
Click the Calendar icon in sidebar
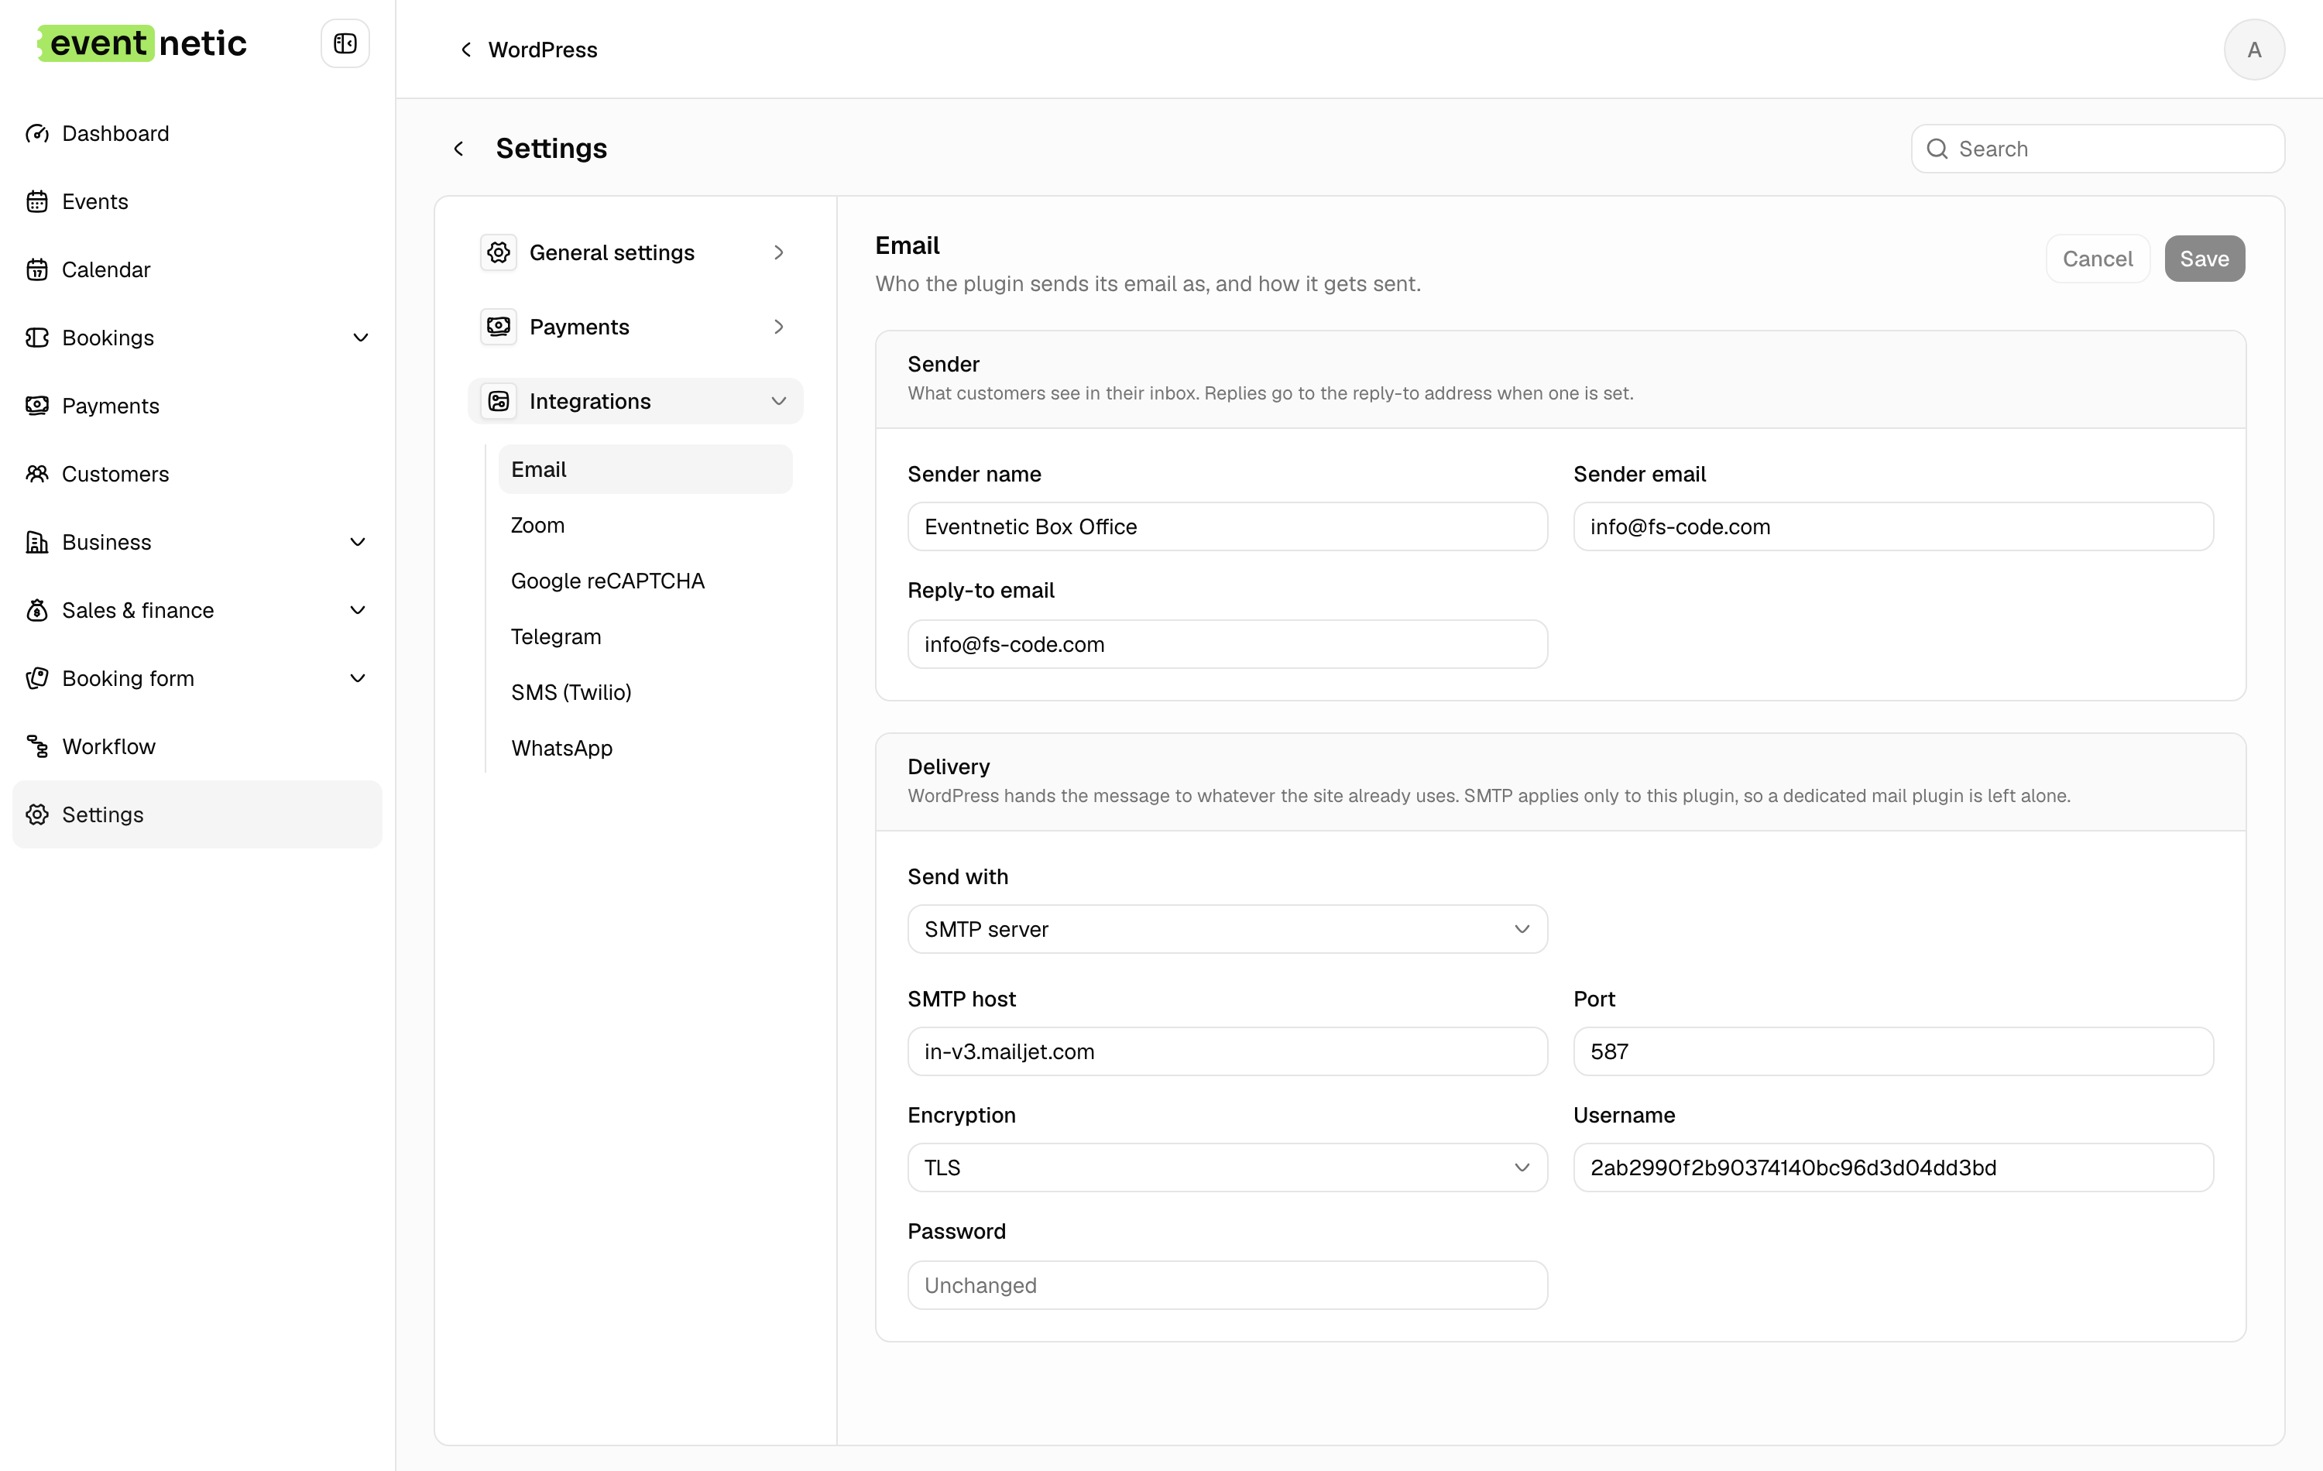tap(36, 269)
